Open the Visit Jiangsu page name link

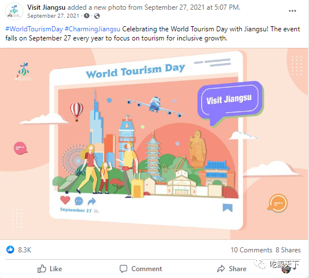[46, 7]
